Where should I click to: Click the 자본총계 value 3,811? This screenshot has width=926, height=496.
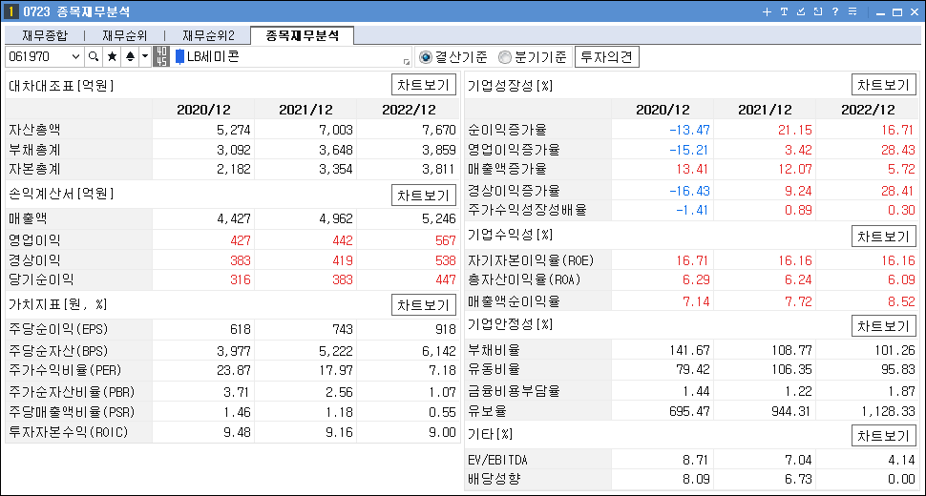coord(439,169)
